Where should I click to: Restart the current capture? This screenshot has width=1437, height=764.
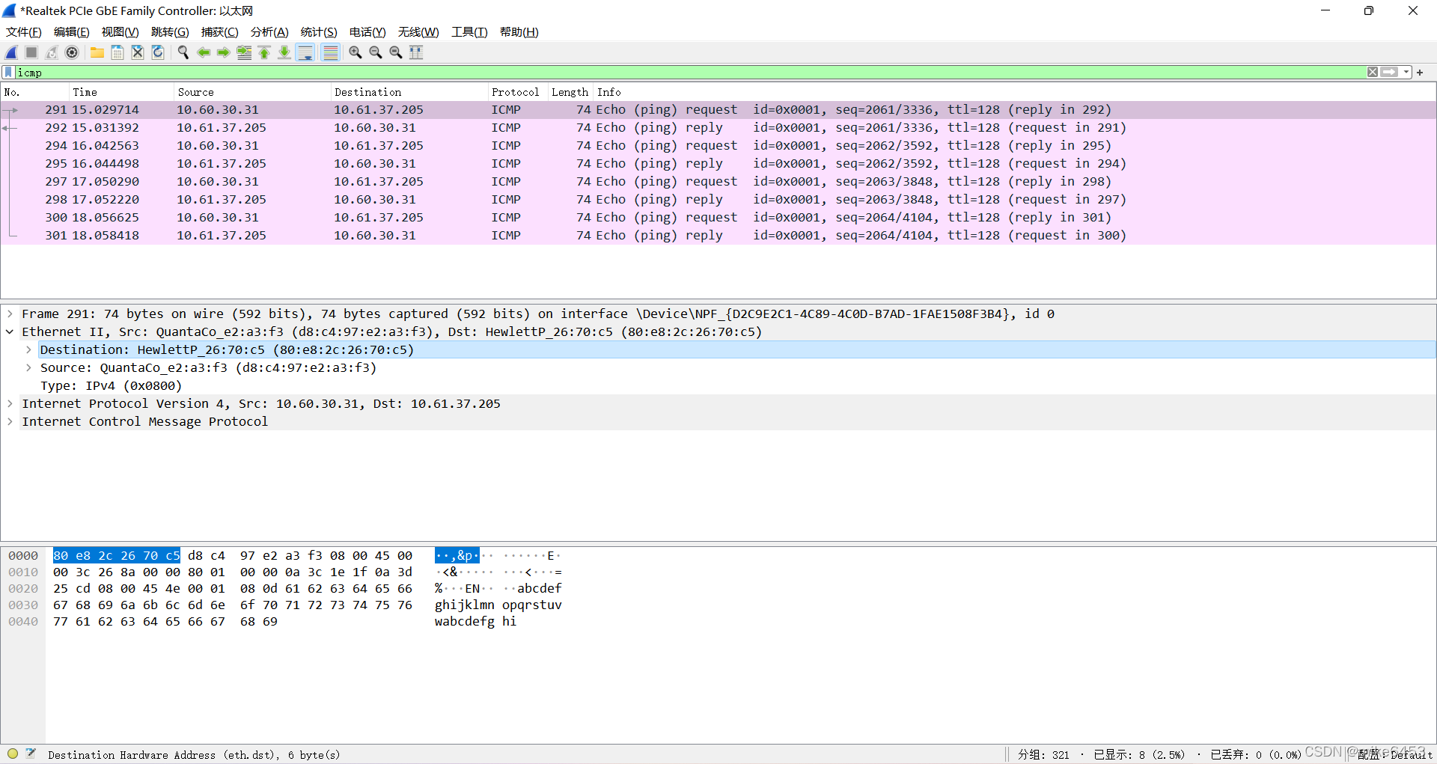pos(52,52)
